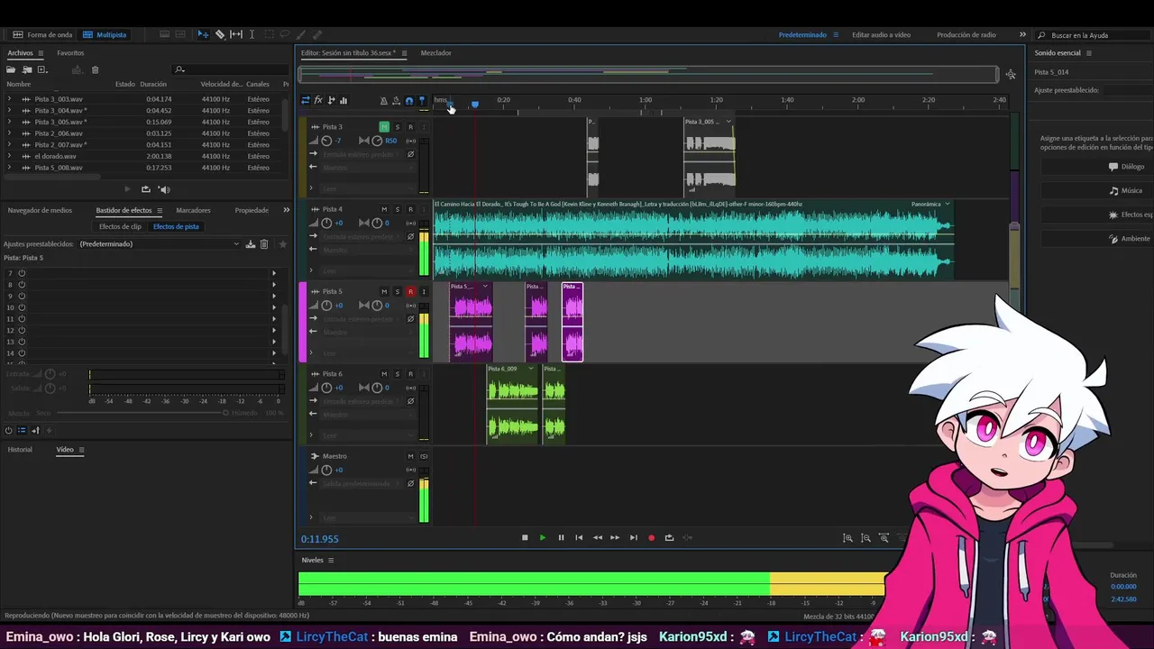The height and width of the screenshot is (649, 1154).
Task: Open the Marcadores tab
Action: [x=193, y=210]
